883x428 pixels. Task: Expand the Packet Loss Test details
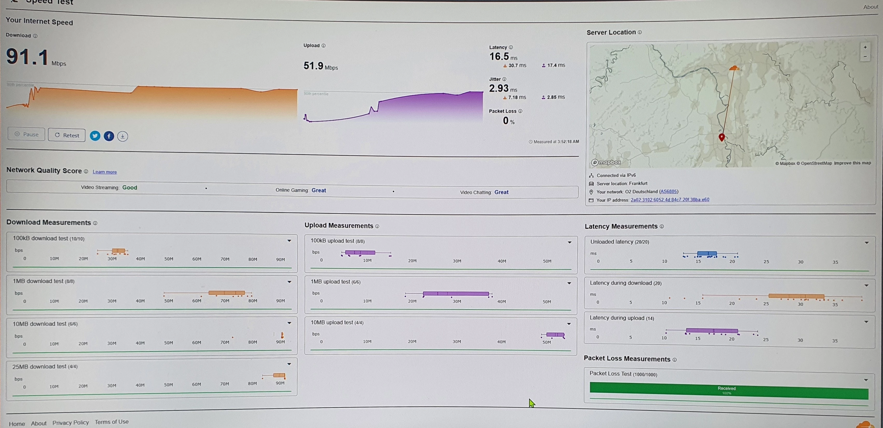[866, 380]
